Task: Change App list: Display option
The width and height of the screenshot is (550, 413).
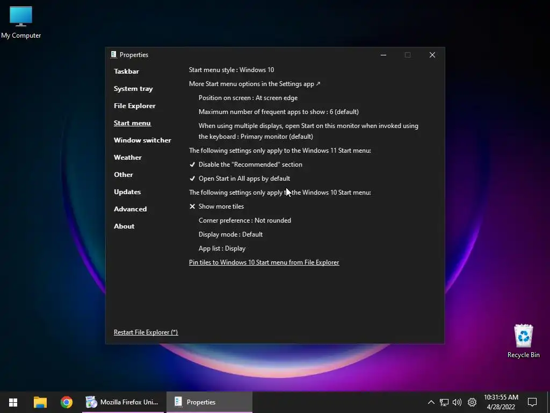Action: tap(222, 248)
